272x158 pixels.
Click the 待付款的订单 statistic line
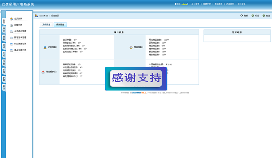pyautogui.click(x=72, y=43)
